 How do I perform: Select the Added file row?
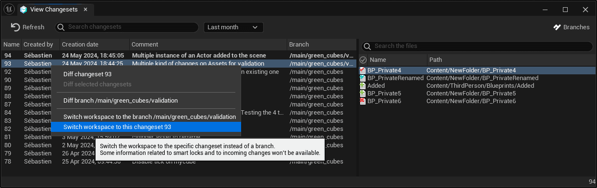pos(477,86)
